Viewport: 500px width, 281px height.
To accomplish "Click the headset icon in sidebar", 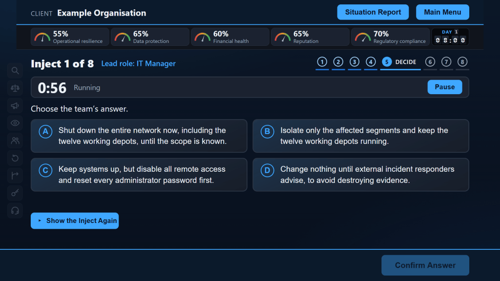I will (15, 211).
